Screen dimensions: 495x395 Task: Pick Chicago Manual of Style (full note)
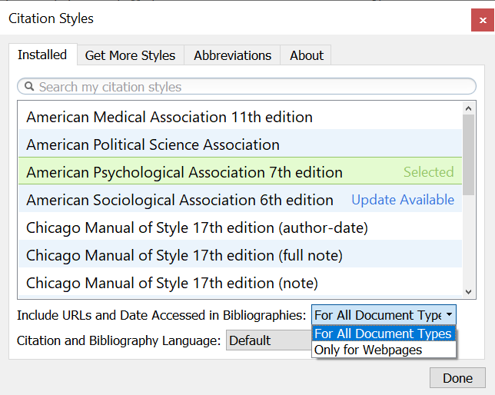(184, 255)
